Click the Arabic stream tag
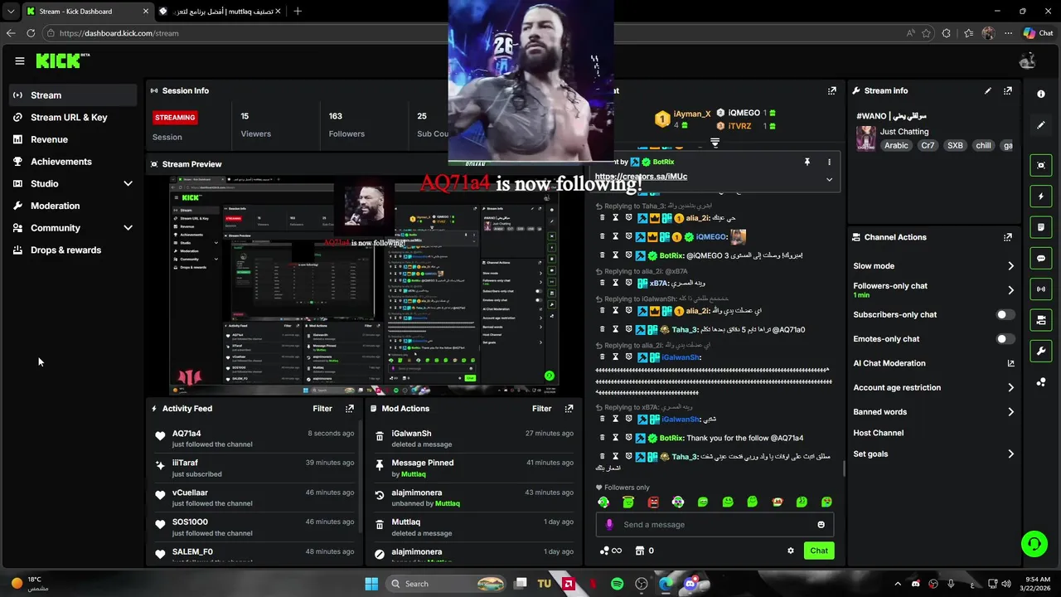Screen dimensions: 1061x597 (x=896, y=145)
